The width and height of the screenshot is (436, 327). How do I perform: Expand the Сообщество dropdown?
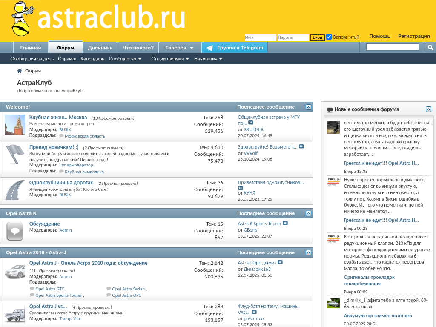pyautogui.click(x=125, y=59)
